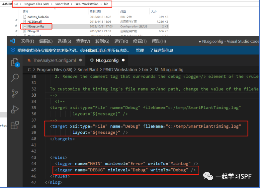Sort by 名称 column header
Image resolution: width=260 pixels, height=188 pixels.
[26, 11]
